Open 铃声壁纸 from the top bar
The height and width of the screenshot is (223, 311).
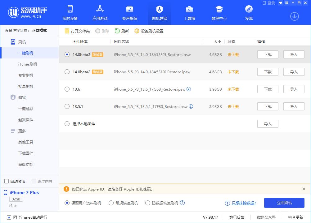point(129,13)
